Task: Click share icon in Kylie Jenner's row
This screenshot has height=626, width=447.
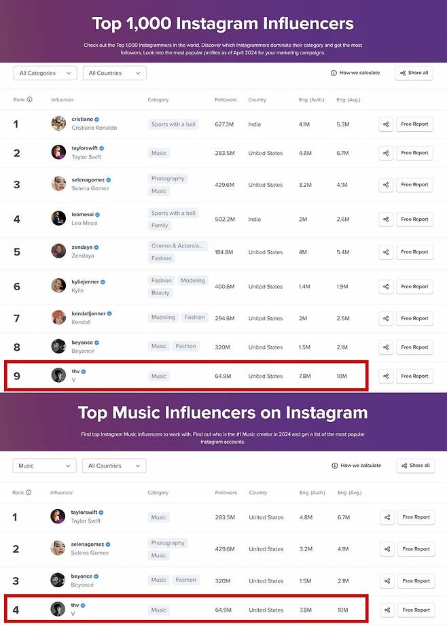Action: point(386,286)
